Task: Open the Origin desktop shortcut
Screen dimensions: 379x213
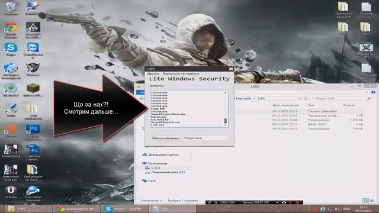Action: coord(11,131)
